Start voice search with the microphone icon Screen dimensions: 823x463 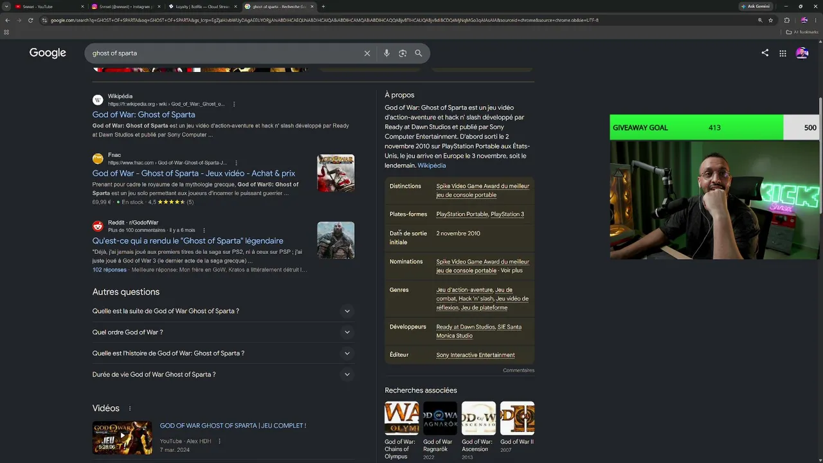[x=386, y=53]
